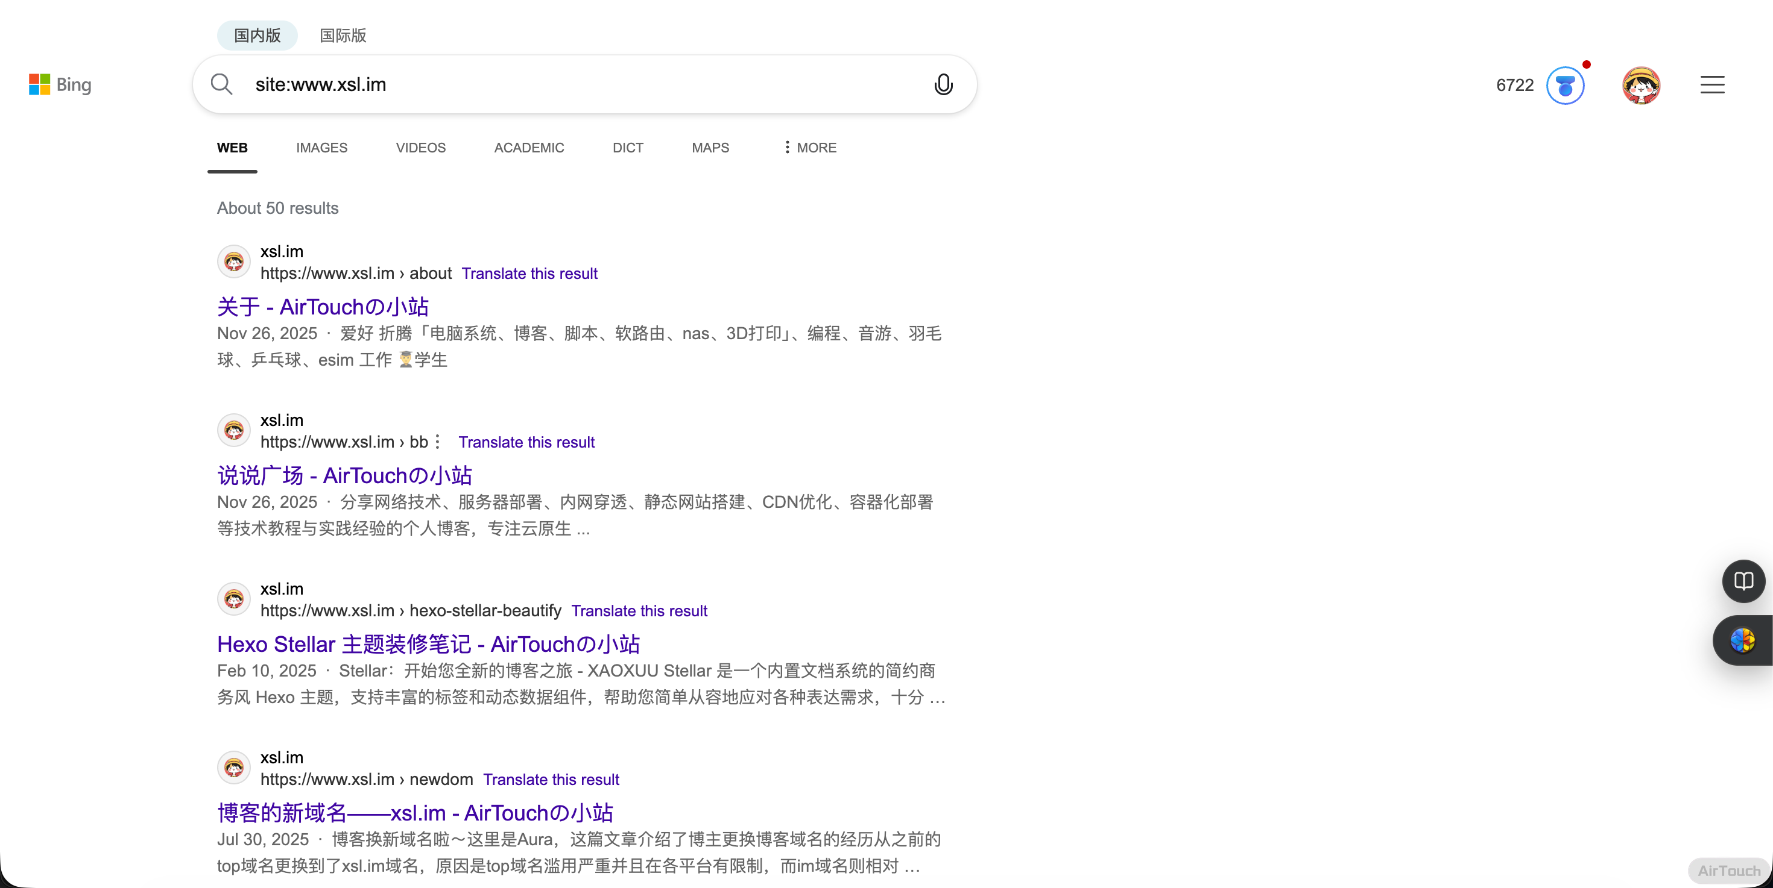
Task: Click the search magnifier icon
Action: coord(222,84)
